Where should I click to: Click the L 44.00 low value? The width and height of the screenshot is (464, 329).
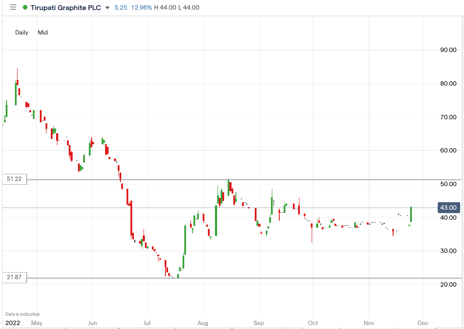[x=189, y=7]
